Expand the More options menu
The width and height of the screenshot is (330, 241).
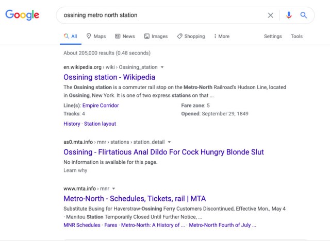pos(222,36)
